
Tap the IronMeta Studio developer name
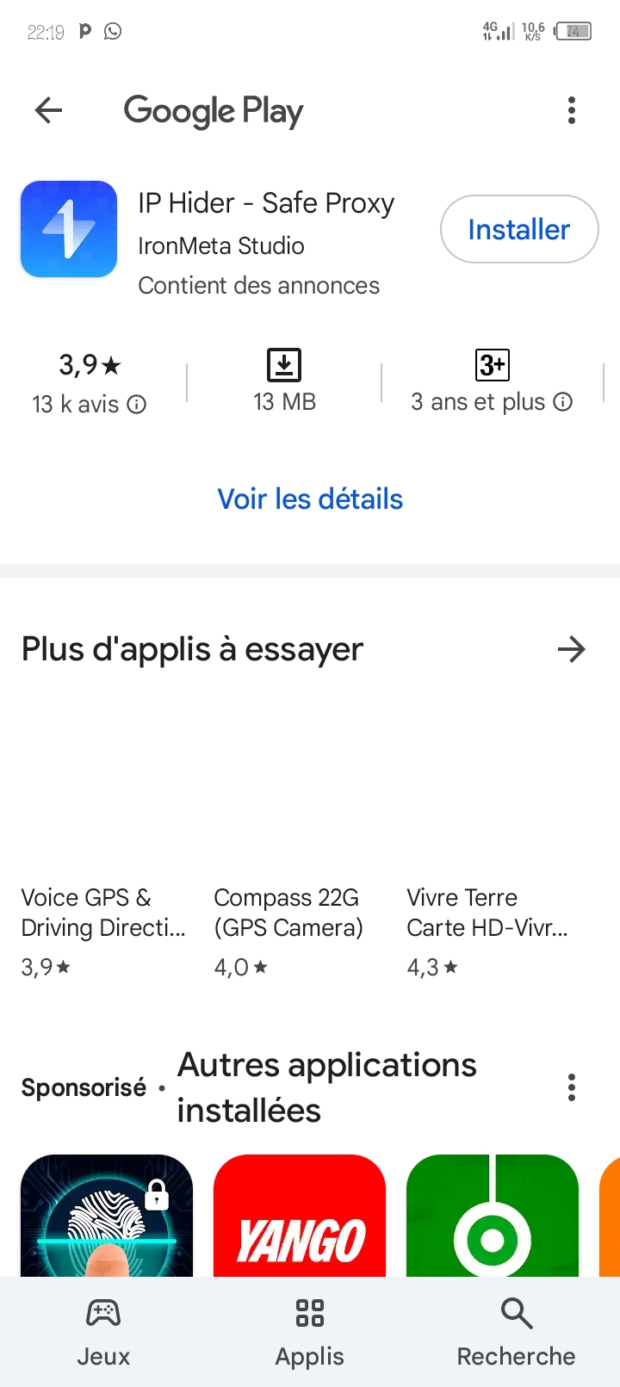pos(221,246)
